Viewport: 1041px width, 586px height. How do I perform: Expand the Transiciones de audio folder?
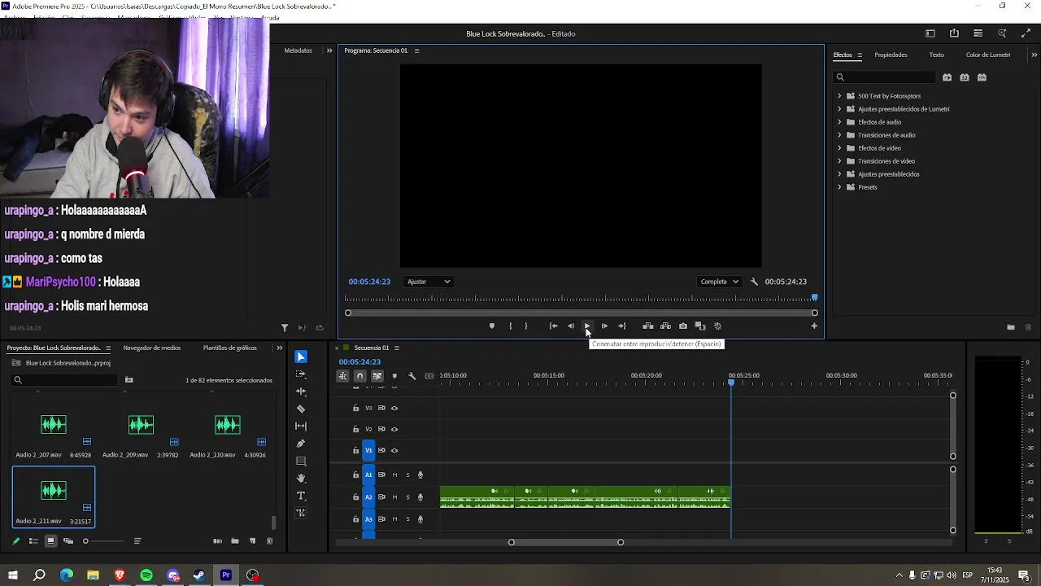coord(839,135)
